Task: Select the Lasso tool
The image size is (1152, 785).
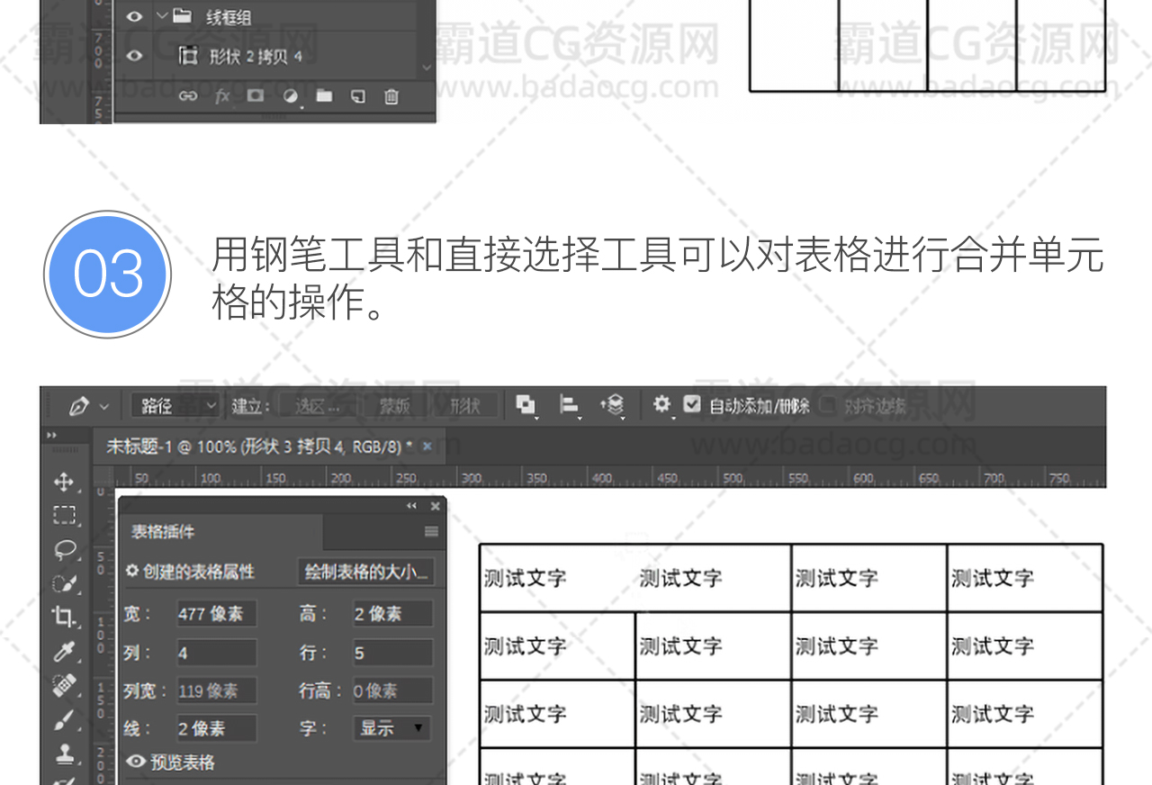Action: pyautogui.click(x=64, y=549)
